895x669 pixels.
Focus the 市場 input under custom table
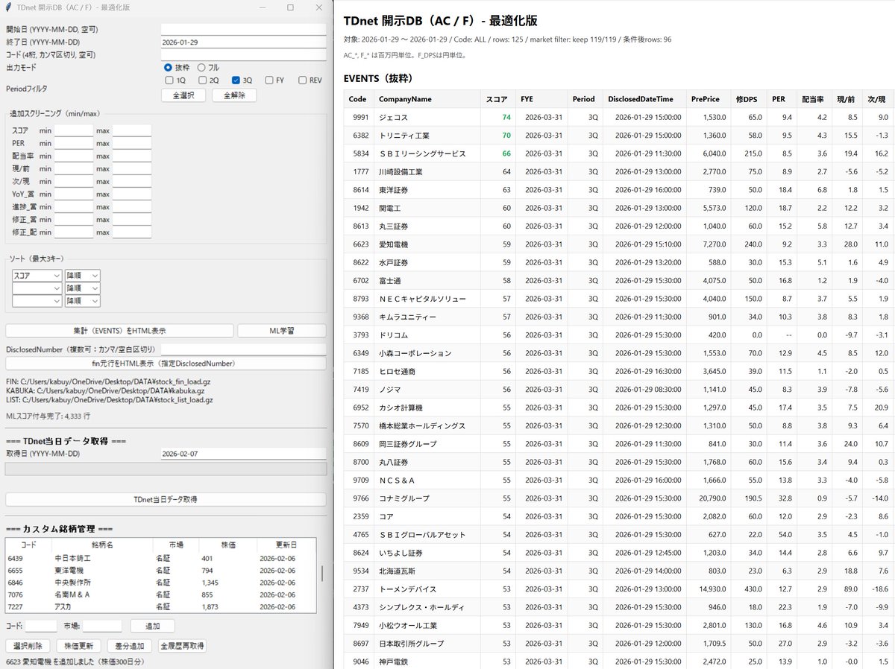click(x=102, y=626)
